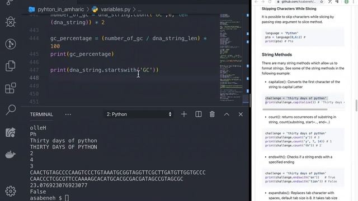Screen dimensions: 358x201
Task: Click print(gc_percentage) code line
Action: click(x=82, y=54)
